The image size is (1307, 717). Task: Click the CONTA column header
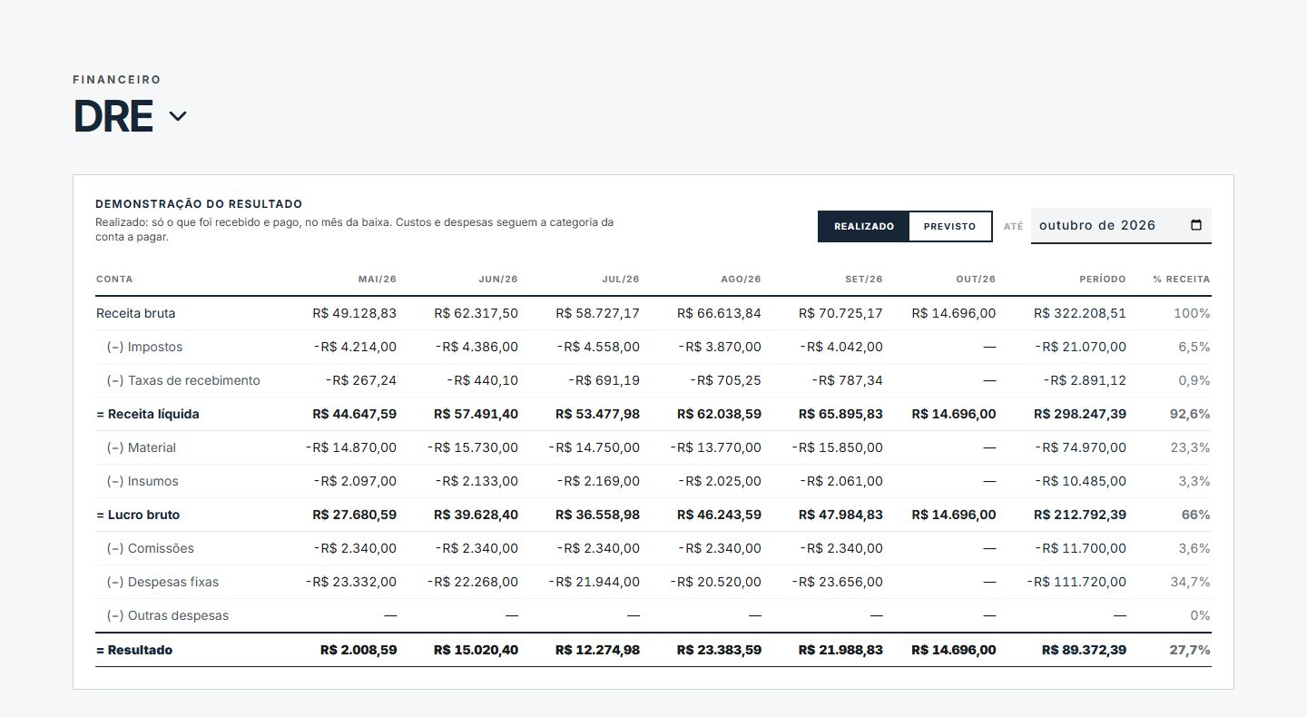[114, 280]
